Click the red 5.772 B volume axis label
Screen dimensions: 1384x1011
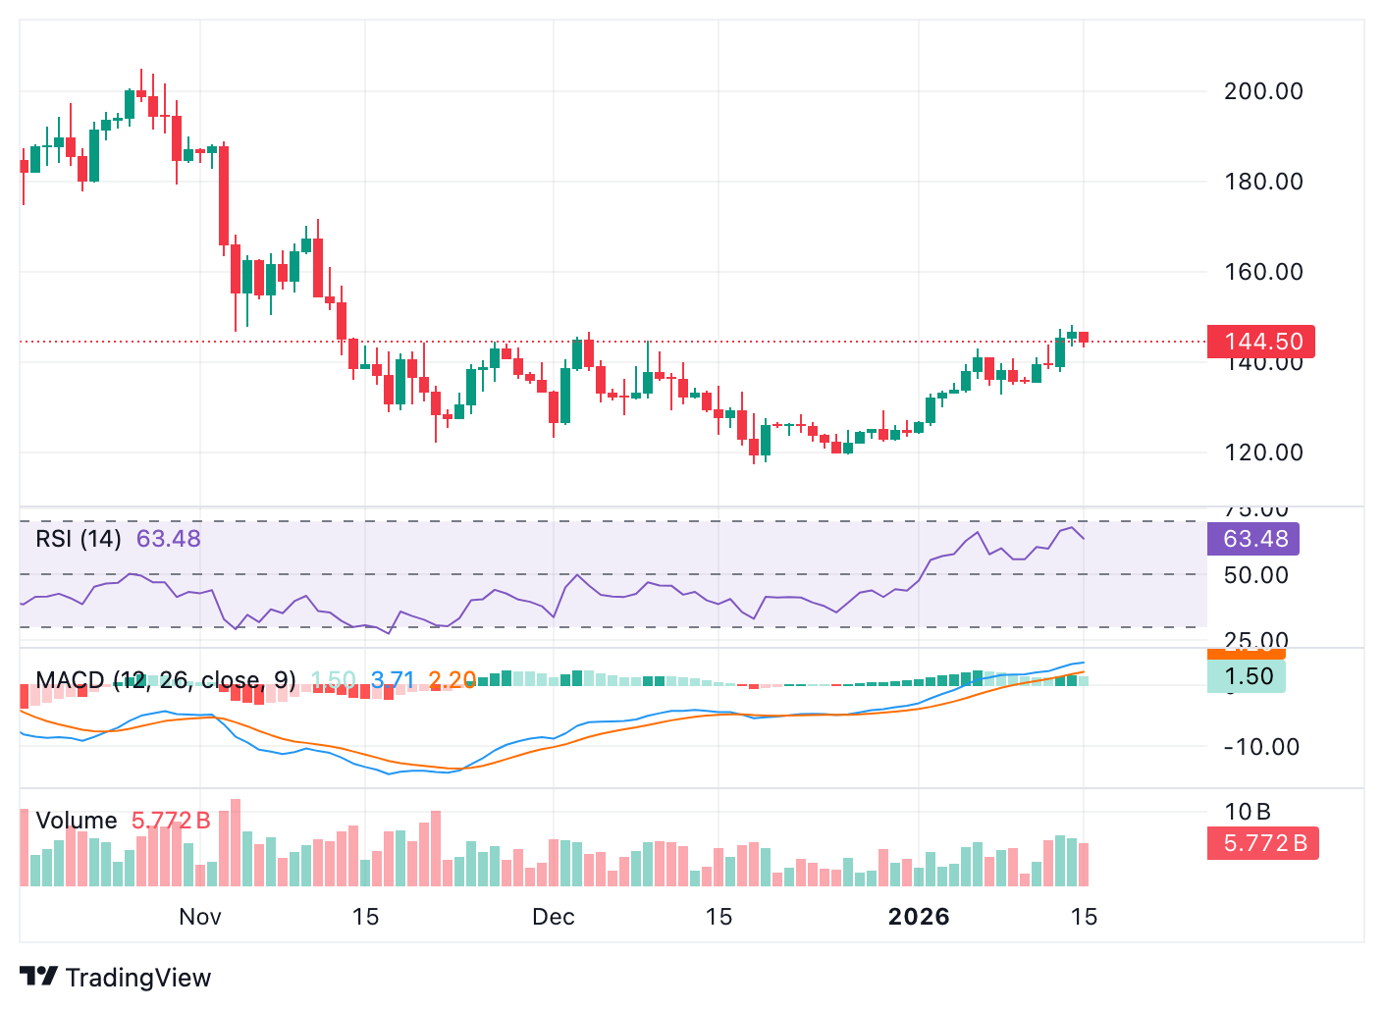tap(1264, 843)
